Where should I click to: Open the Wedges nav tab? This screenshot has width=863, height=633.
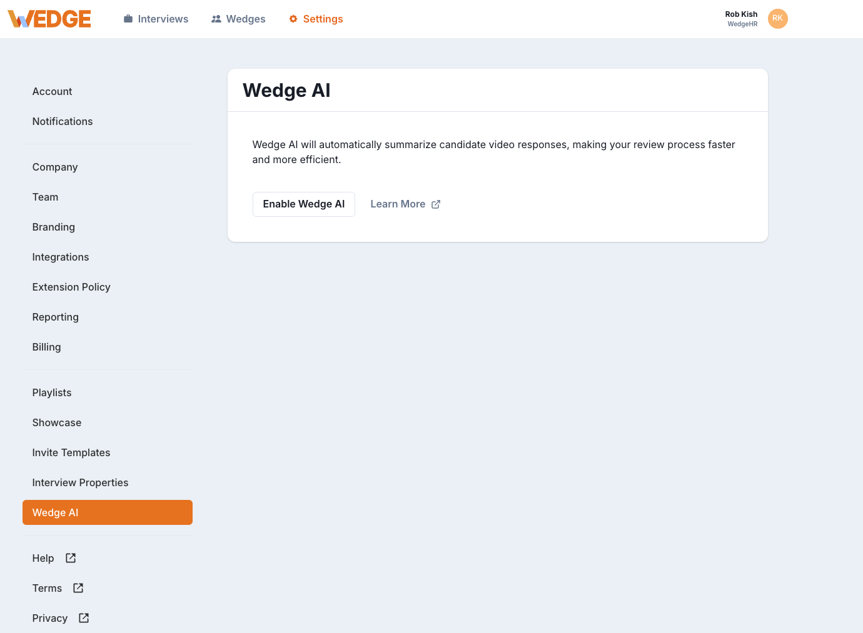[x=238, y=19]
